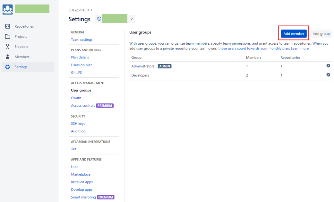Click the Snippets scissors icon
The width and height of the screenshot is (334, 202).
point(7,47)
